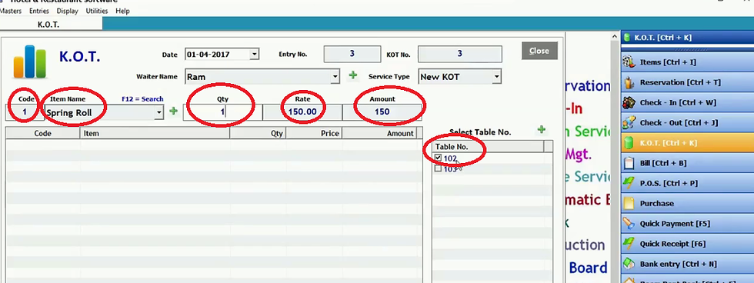Open Reservation icon in sidebar
Image resolution: width=754 pixels, height=283 pixels.
[x=629, y=82]
